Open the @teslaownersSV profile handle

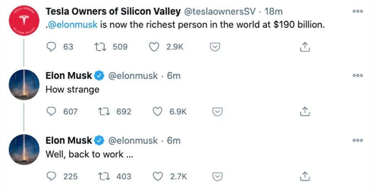[220, 11]
